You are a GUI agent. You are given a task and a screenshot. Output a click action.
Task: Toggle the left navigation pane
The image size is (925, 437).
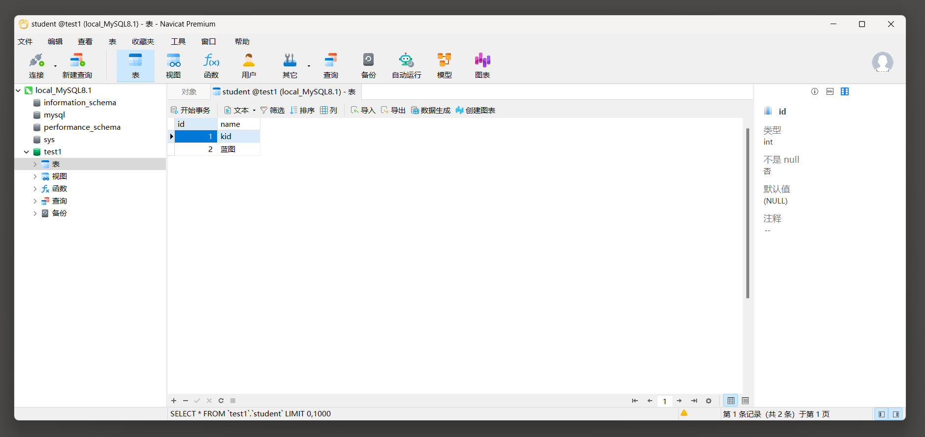coord(882,414)
